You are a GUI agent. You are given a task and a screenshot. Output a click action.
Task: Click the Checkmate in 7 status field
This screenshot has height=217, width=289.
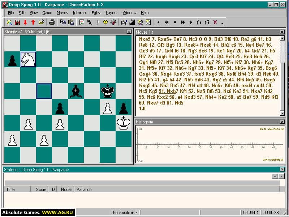tap(125, 212)
